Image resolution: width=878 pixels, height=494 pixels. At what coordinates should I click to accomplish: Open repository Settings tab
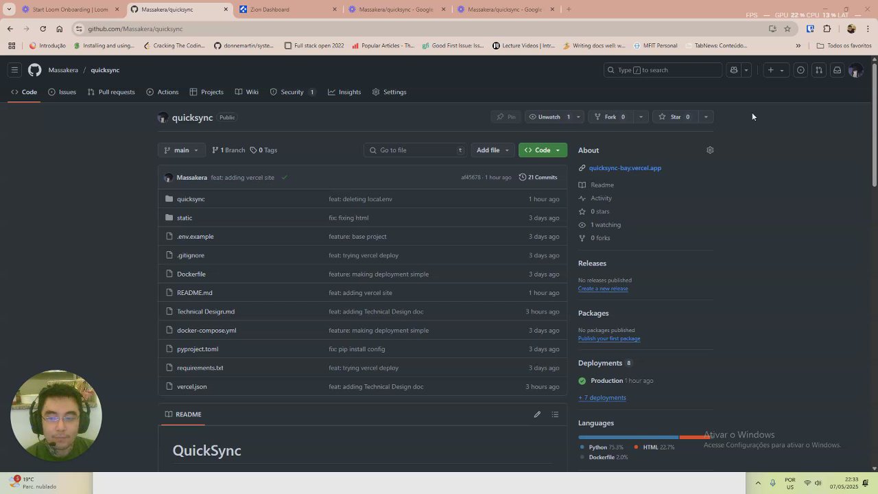(x=389, y=92)
